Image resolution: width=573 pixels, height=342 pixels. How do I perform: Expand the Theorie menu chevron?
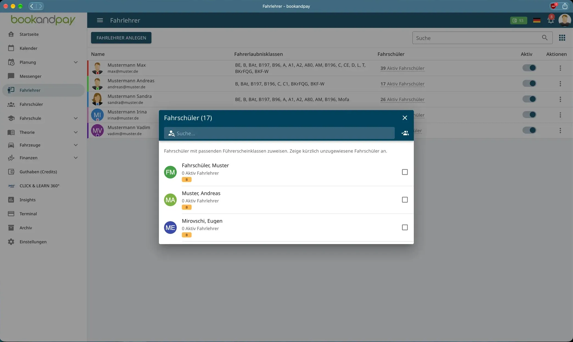tap(76, 132)
